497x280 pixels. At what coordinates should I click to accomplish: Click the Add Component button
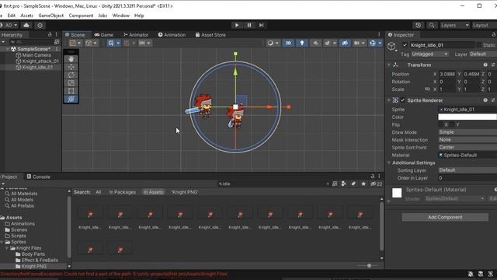tap(445, 217)
